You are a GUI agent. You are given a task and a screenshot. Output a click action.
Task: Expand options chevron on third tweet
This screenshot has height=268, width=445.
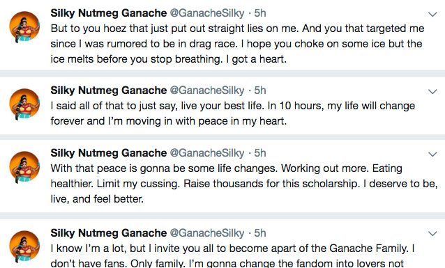(x=432, y=154)
